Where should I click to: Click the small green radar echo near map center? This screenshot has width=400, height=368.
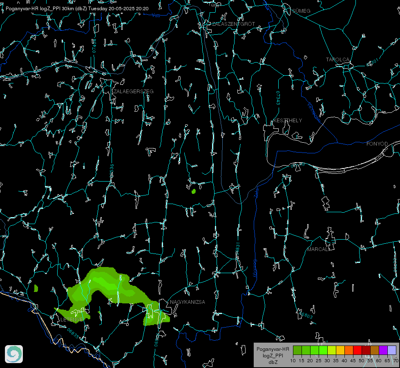click(194, 191)
